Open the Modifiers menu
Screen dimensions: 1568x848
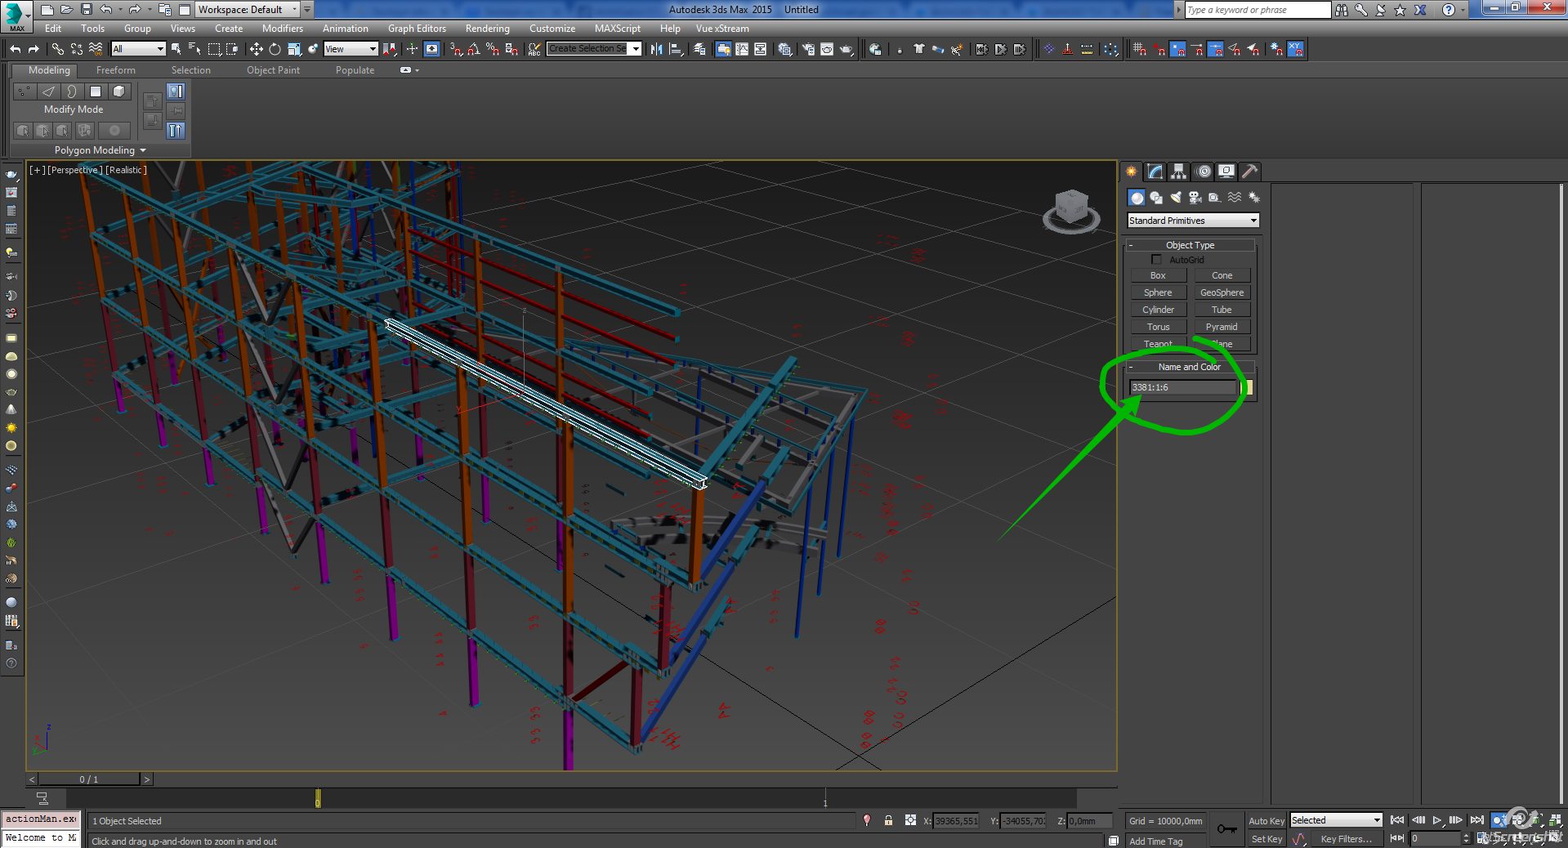[282, 29]
